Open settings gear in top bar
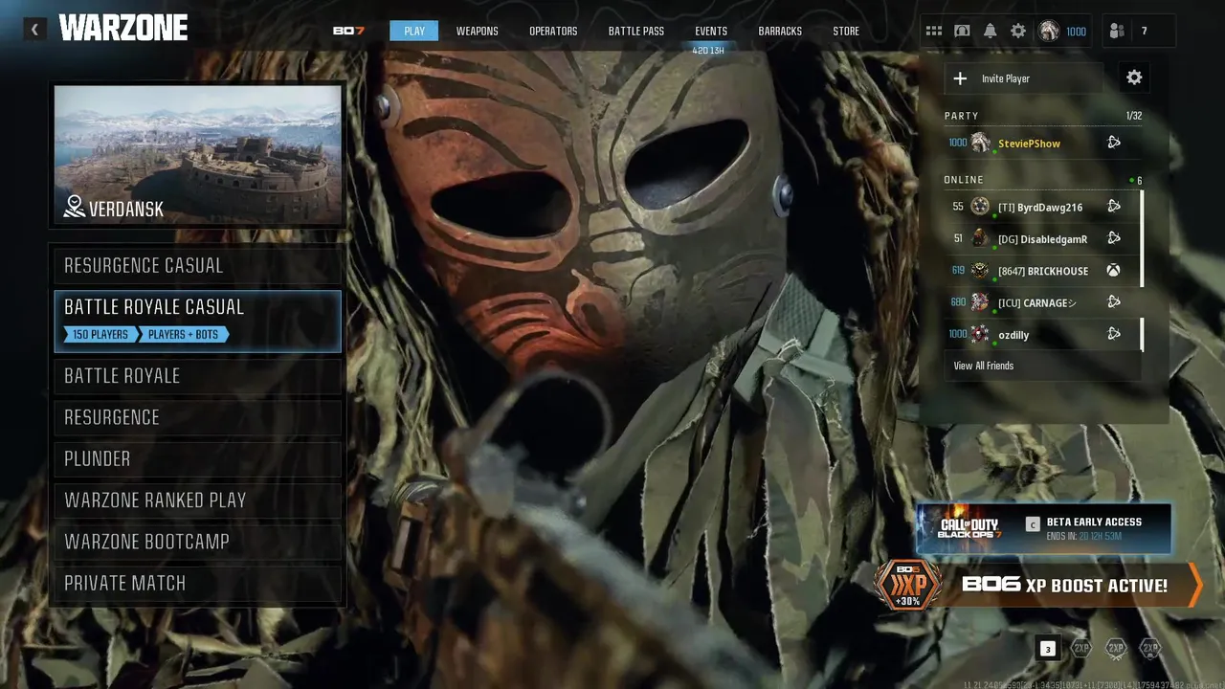The height and width of the screenshot is (689, 1225). click(1018, 31)
